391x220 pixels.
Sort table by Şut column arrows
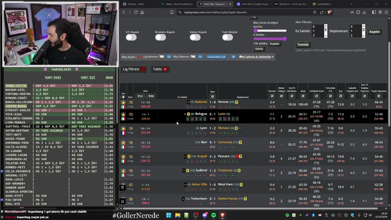pyautogui.click(x=341, y=96)
